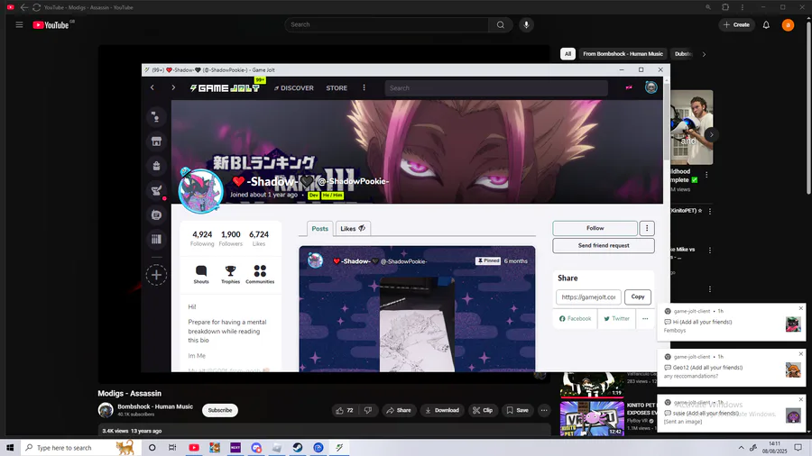Open Game Jolt sidebar quests icon with red dot
Image resolution: width=812 pixels, height=456 pixels.
(156, 190)
